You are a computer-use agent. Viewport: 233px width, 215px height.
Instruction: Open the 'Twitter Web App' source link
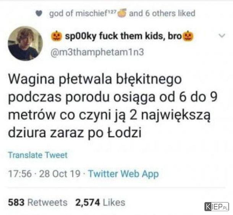point(123,173)
